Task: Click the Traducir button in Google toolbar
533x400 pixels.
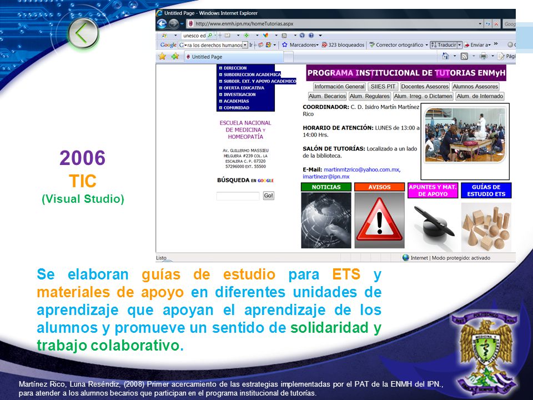Action: click(444, 44)
